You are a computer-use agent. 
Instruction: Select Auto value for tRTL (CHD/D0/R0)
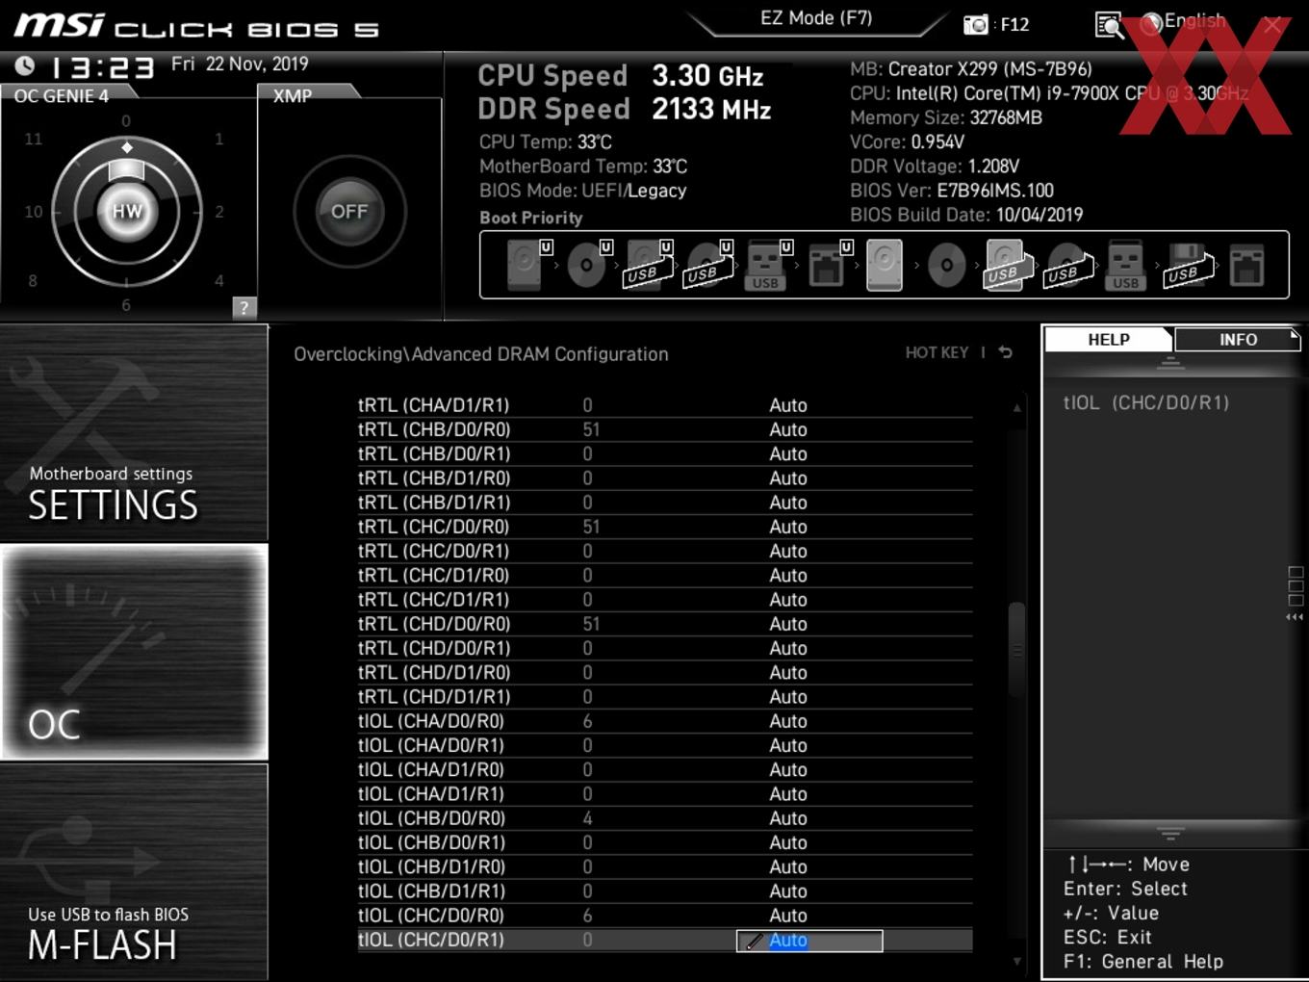point(787,624)
